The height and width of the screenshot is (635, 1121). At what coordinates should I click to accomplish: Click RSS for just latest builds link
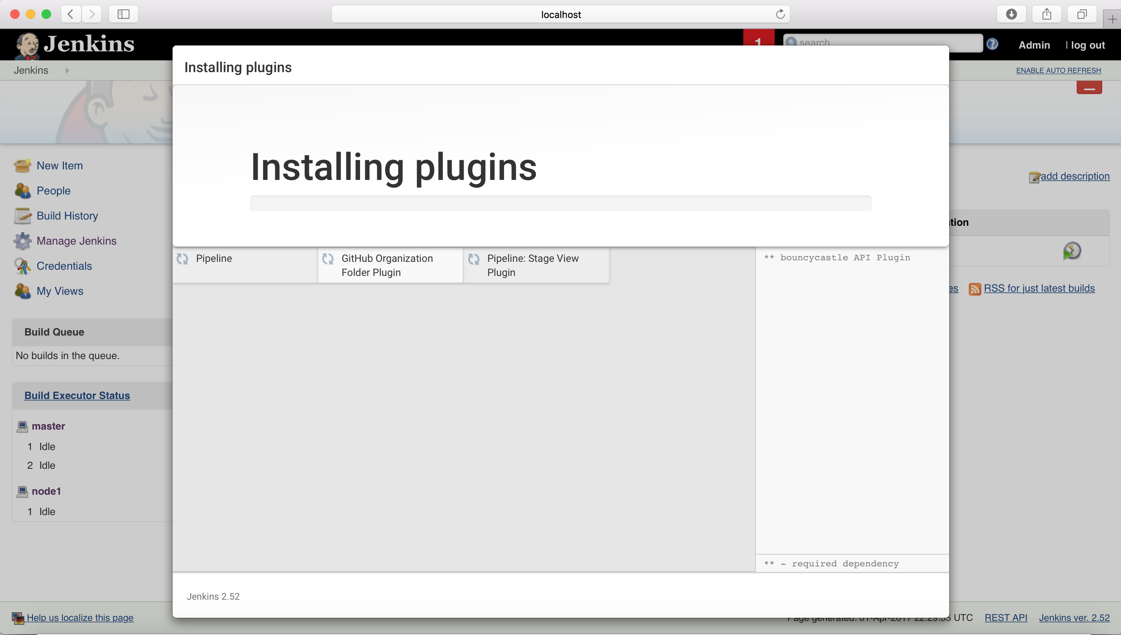coord(1039,288)
